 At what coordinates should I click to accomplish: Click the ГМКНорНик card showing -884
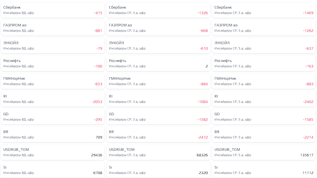pos(158,81)
